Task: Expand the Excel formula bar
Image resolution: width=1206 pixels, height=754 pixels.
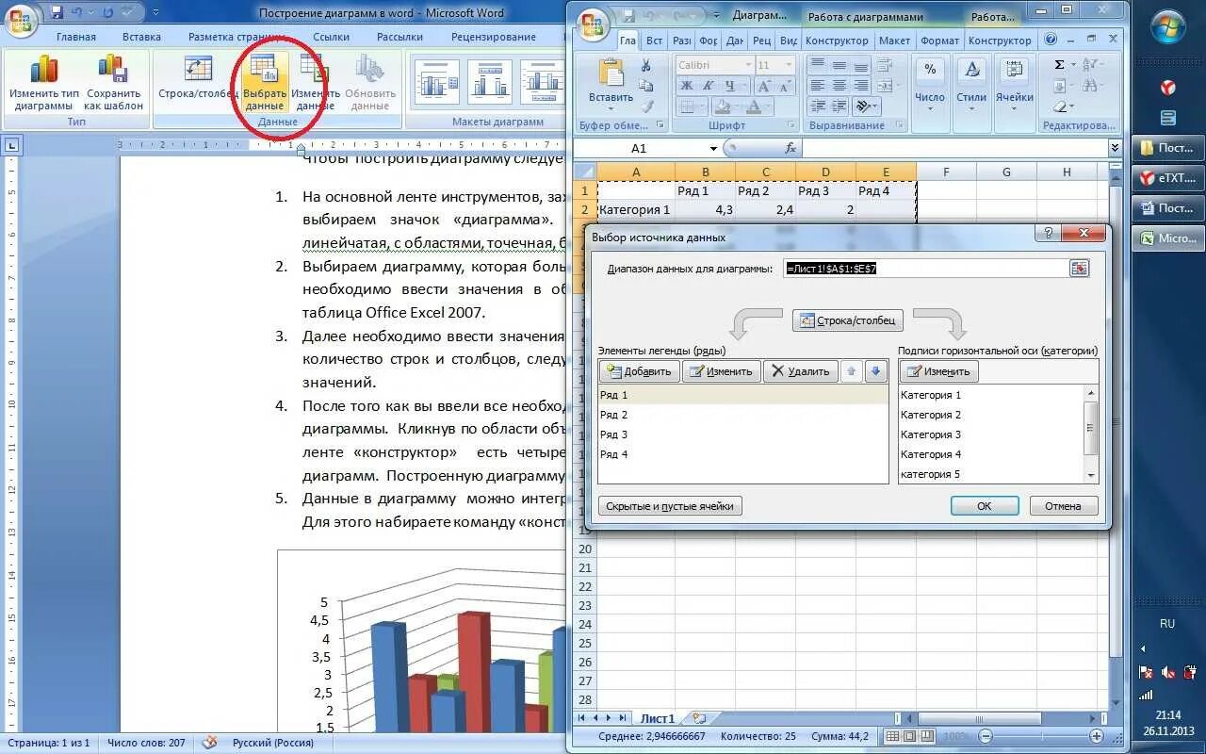Action: pyautogui.click(x=1116, y=148)
